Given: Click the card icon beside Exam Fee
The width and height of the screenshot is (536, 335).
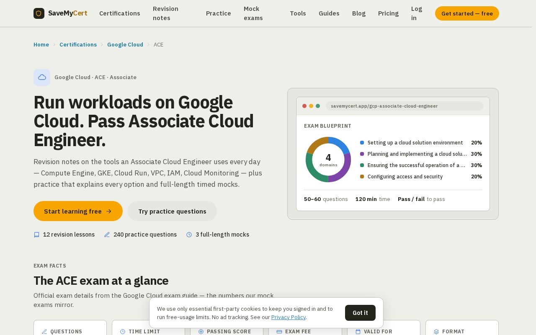Looking at the screenshot, I should 279,332.
